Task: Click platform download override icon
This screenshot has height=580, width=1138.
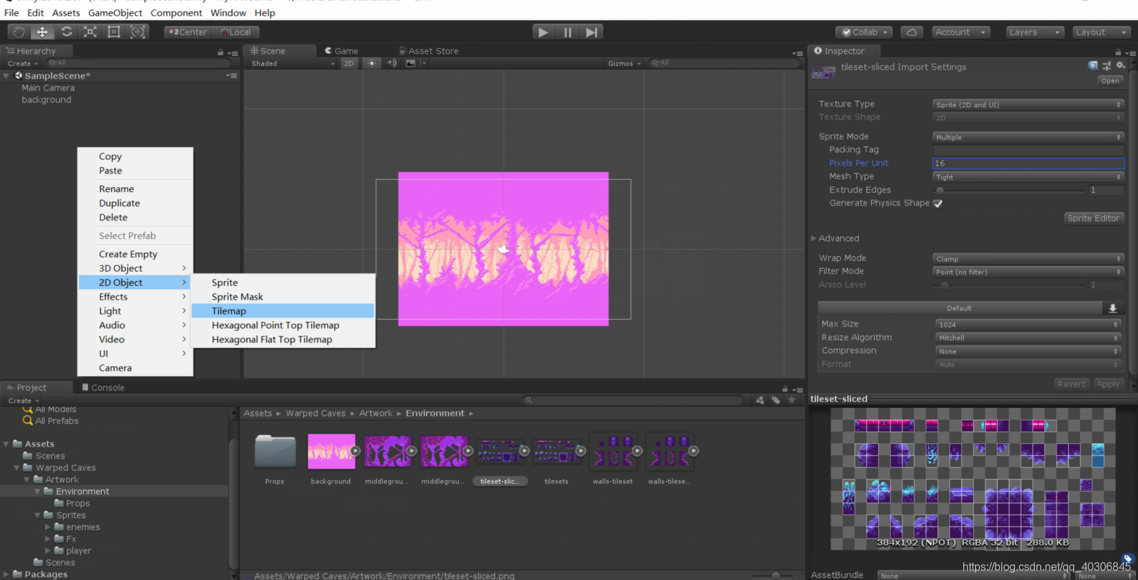Action: 1113,308
